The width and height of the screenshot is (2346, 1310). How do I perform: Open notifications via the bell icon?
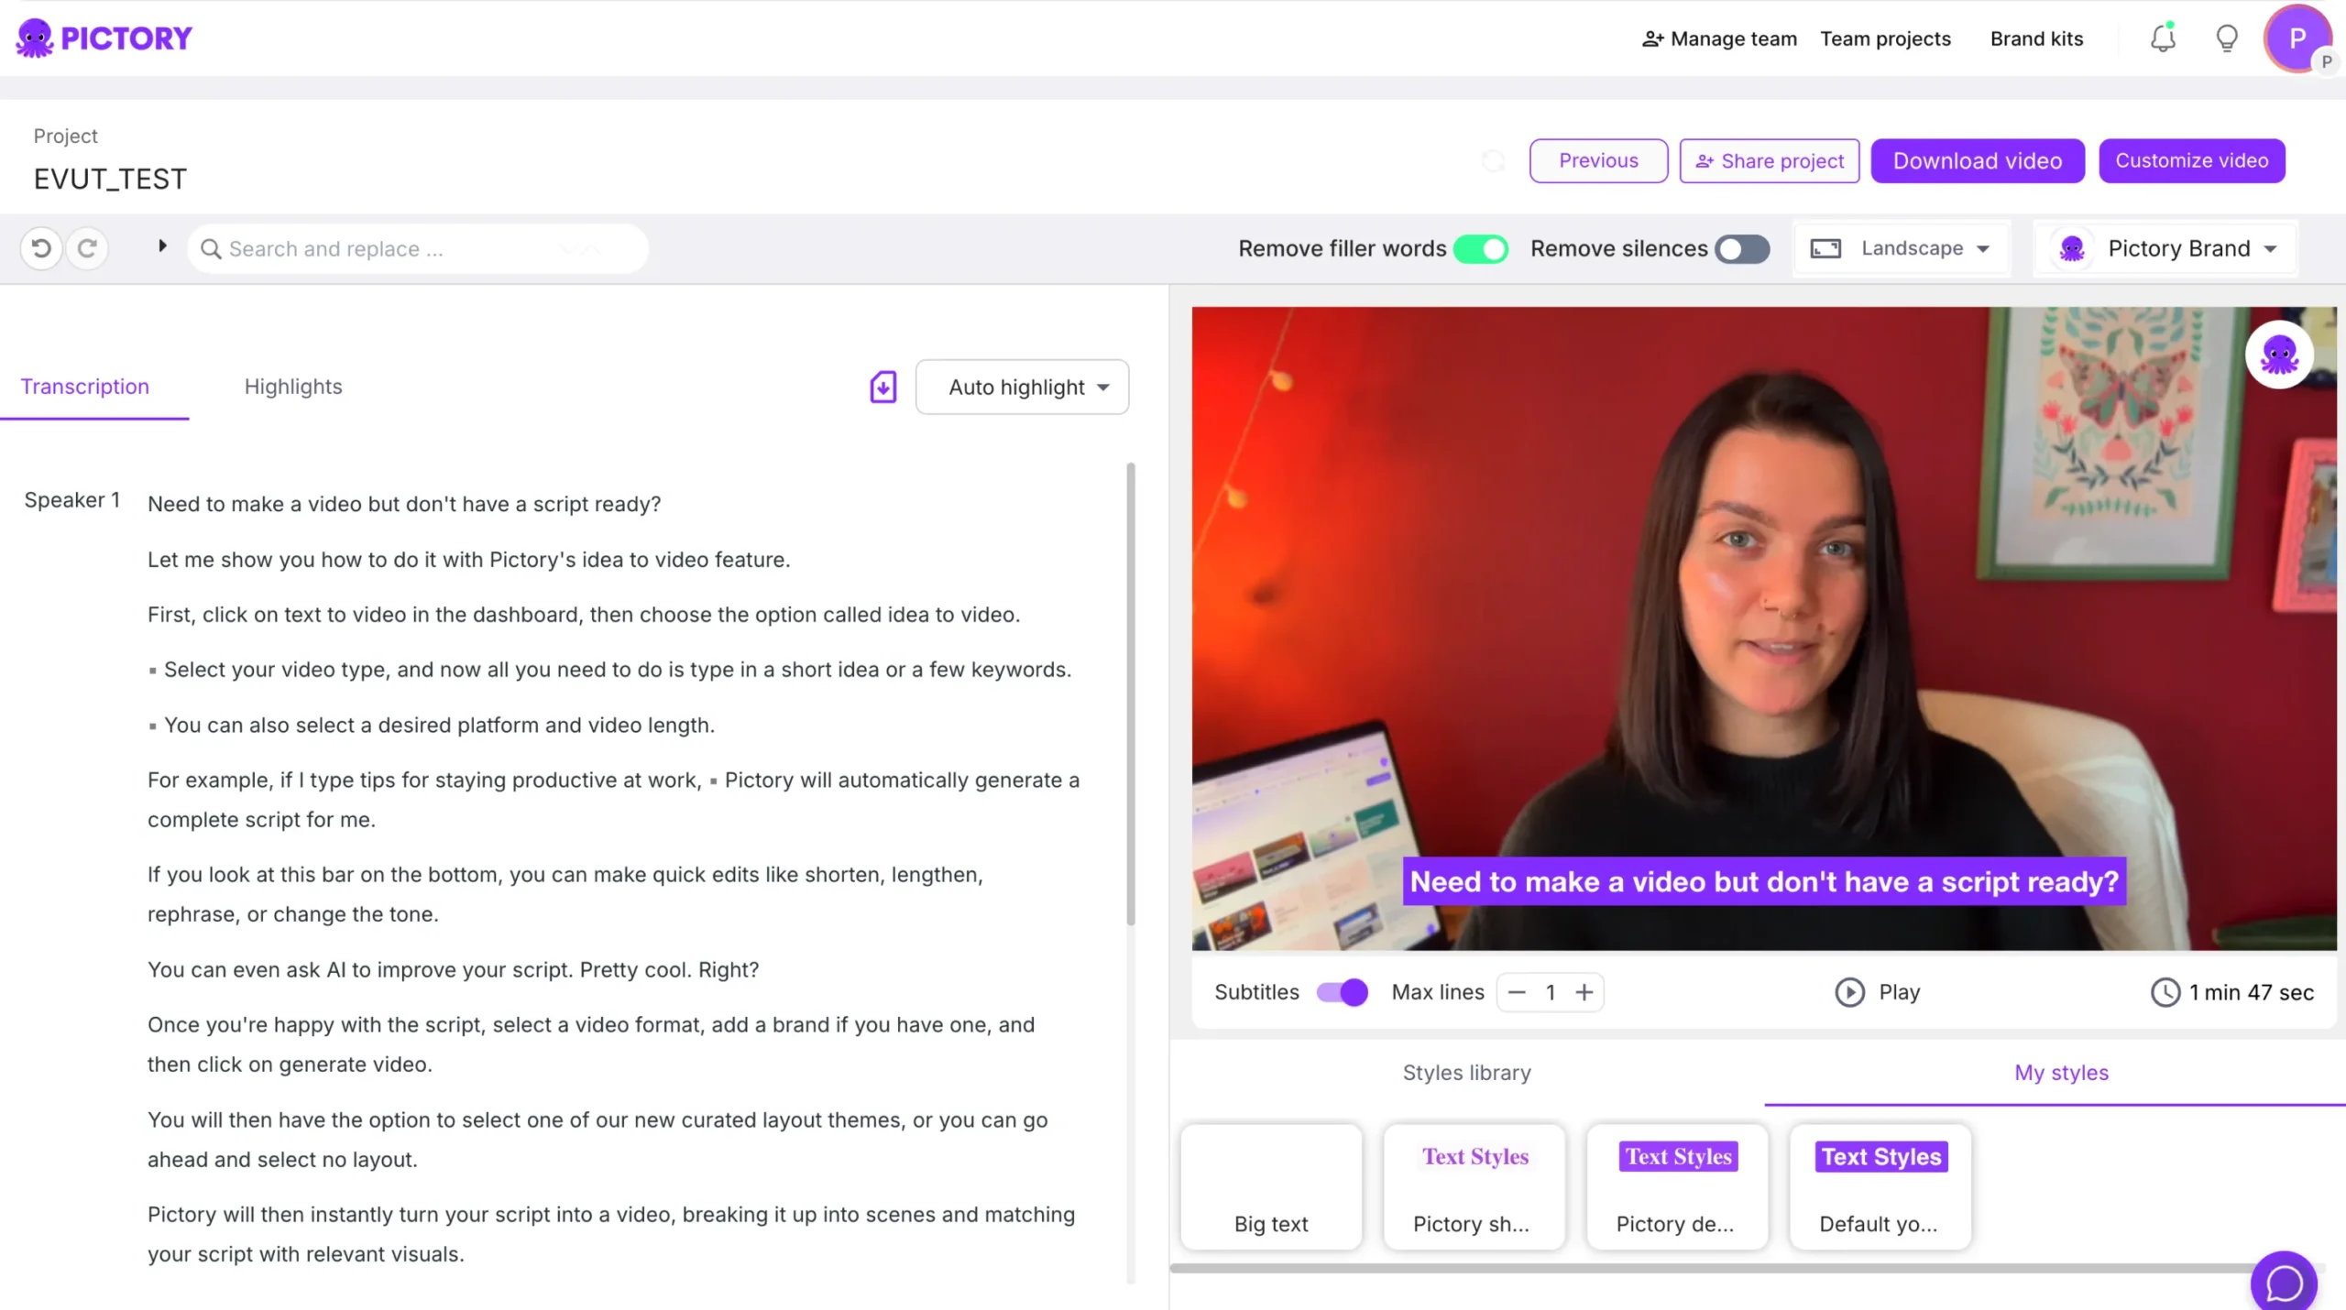[2161, 38]
